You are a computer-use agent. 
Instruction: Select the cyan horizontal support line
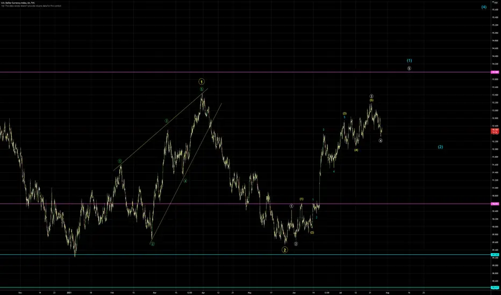(245, 254)
